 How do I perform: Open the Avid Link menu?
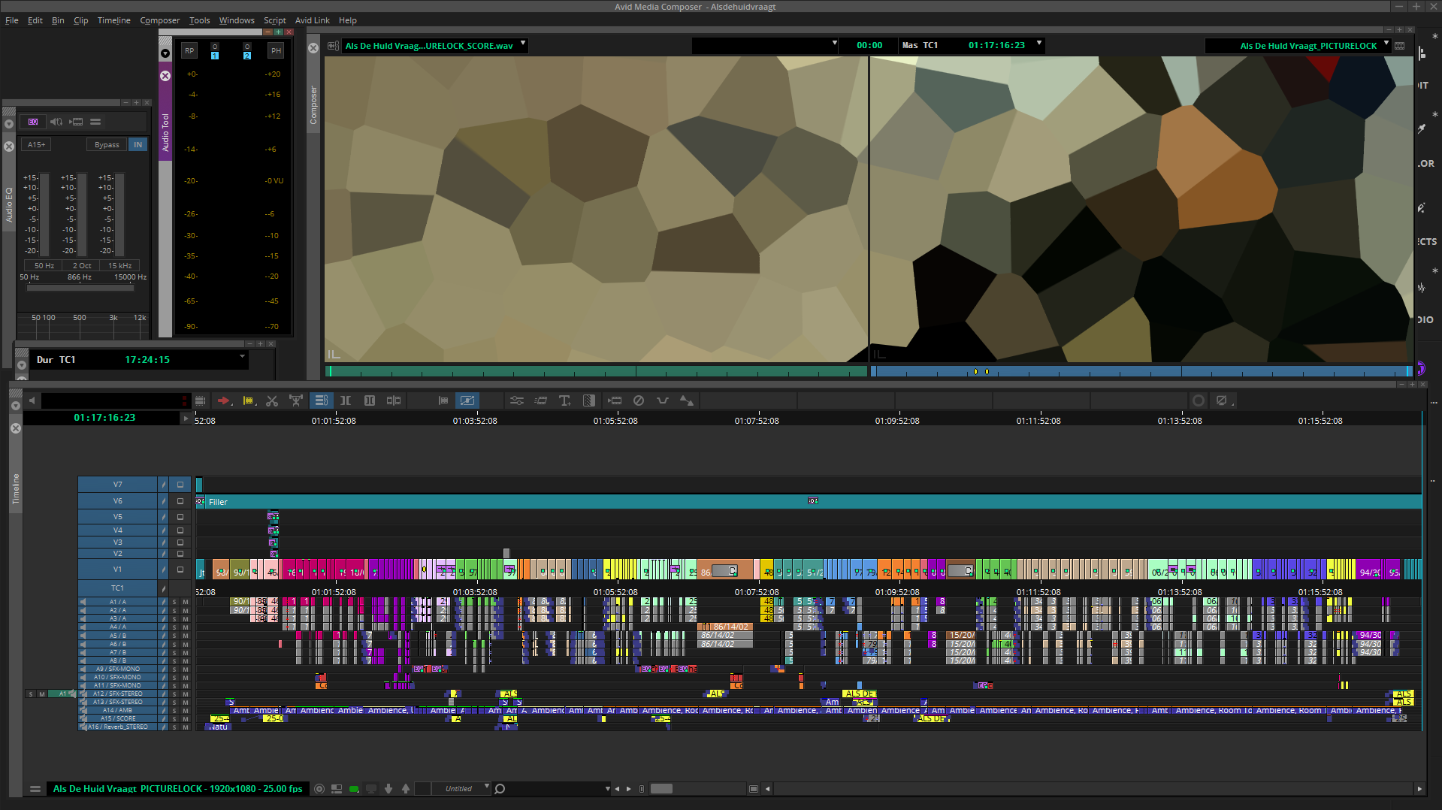(312, 20)
